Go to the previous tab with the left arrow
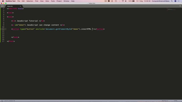The image size is (182, 102). tap(2, 6)
